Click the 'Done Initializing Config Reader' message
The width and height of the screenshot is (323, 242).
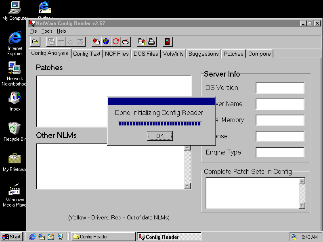pyautogui.click(x=159, y=113)
